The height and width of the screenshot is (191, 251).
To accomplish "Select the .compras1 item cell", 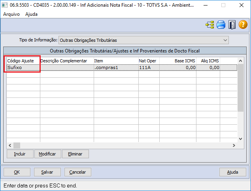I will click(116, 67).
